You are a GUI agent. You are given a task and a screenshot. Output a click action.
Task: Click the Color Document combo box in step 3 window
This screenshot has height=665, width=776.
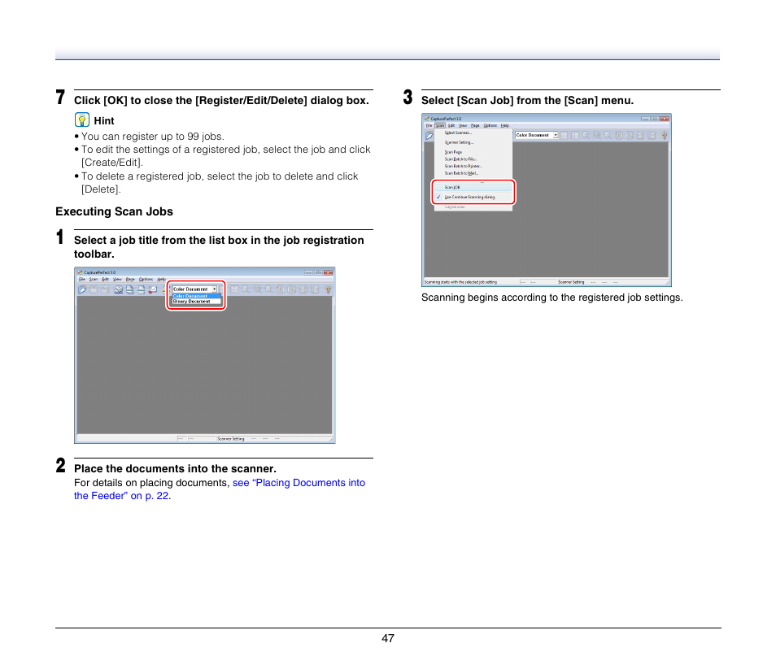537,135
